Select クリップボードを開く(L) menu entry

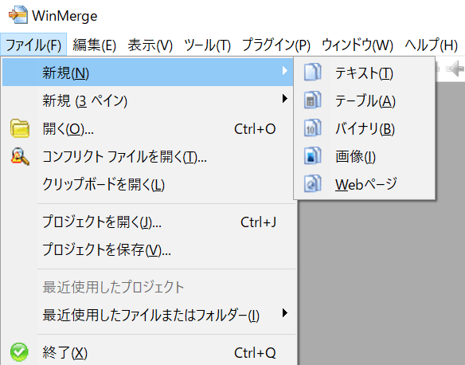150,184
